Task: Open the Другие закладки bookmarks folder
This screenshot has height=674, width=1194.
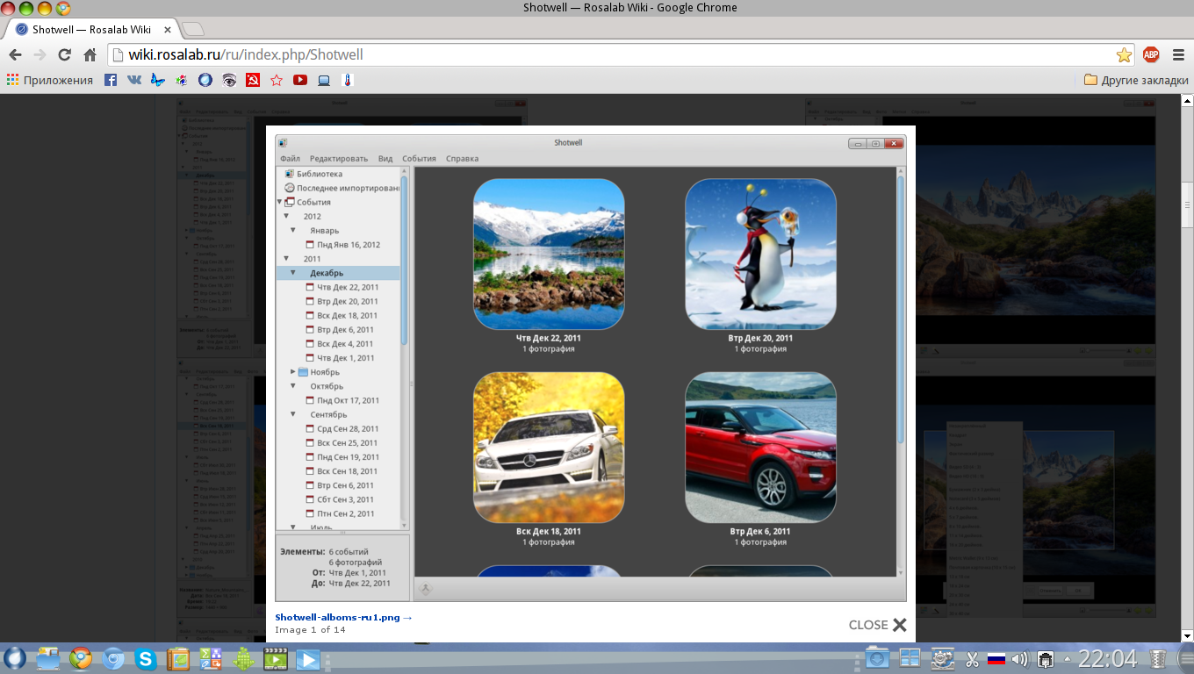Action: 1136,80
